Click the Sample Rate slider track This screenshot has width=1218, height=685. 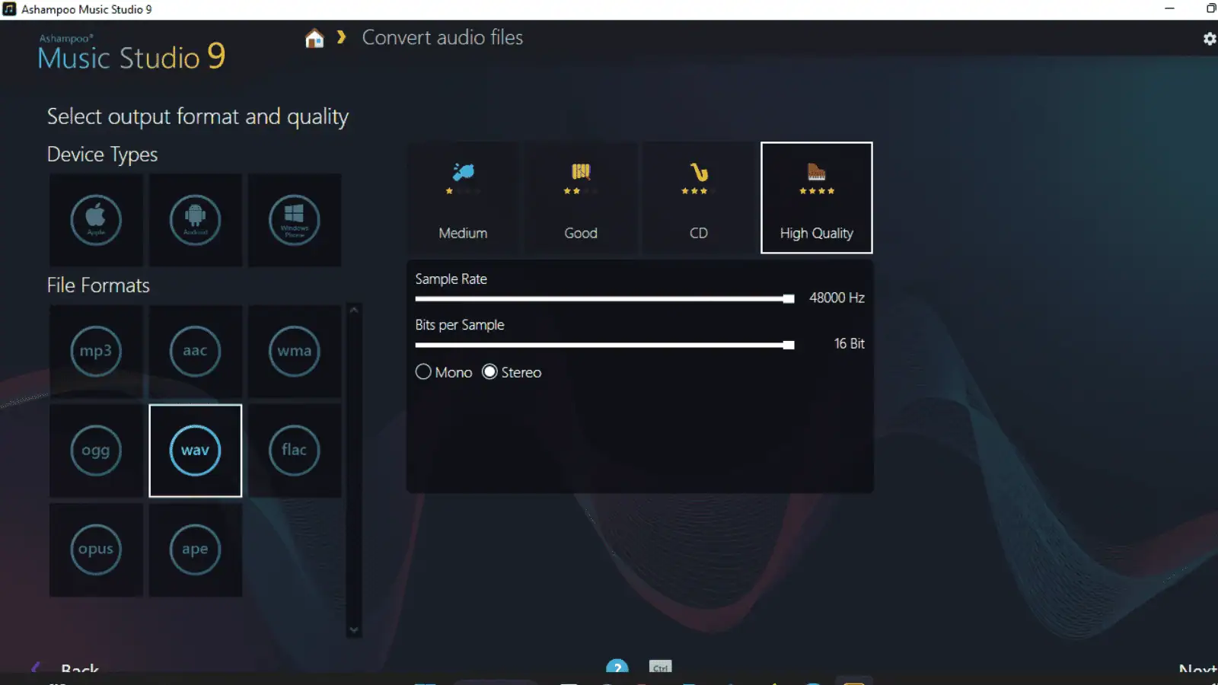[604, 299]
